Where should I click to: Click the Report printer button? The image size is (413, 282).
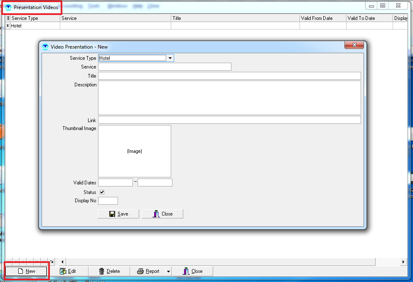(x=148, y=271)
